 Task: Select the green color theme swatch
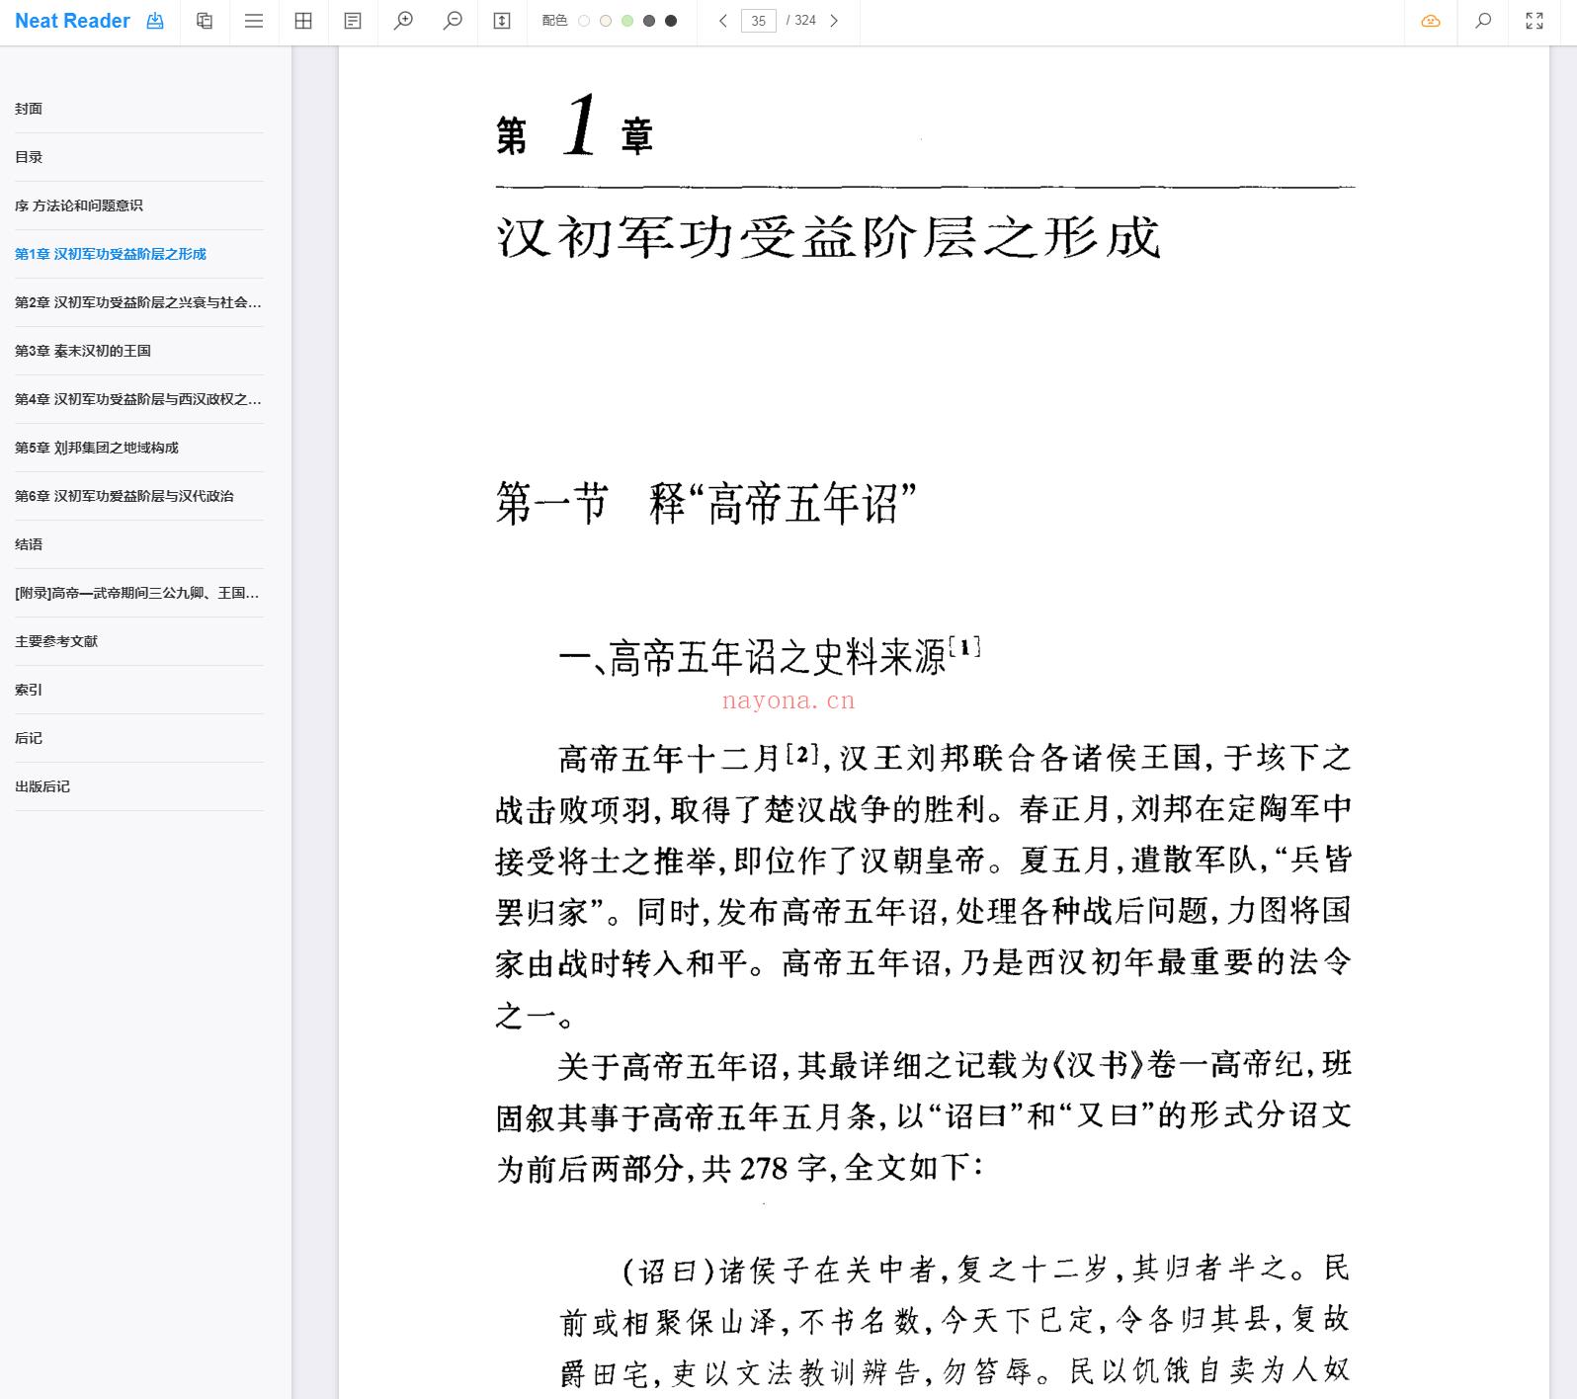coord(627,21)
